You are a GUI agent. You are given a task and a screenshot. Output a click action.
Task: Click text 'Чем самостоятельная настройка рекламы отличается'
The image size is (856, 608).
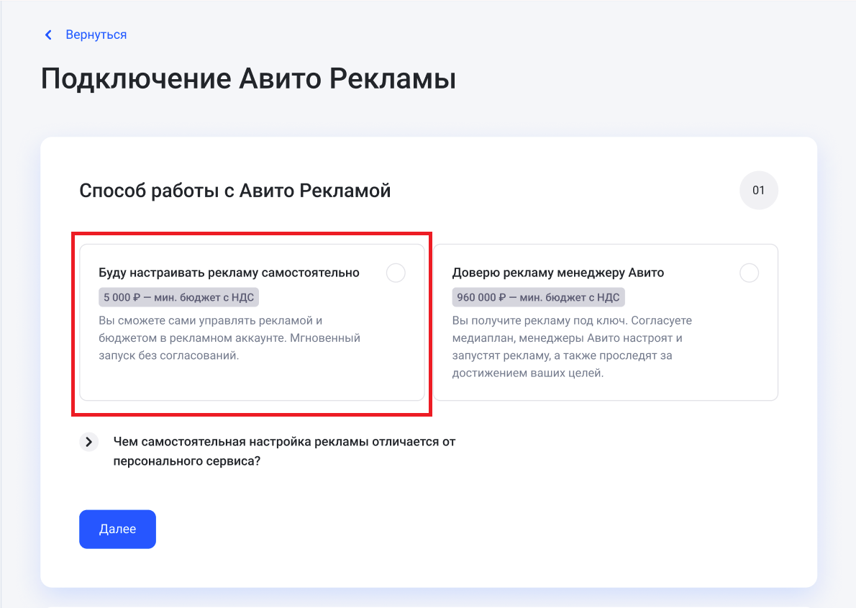pos(285,441)
